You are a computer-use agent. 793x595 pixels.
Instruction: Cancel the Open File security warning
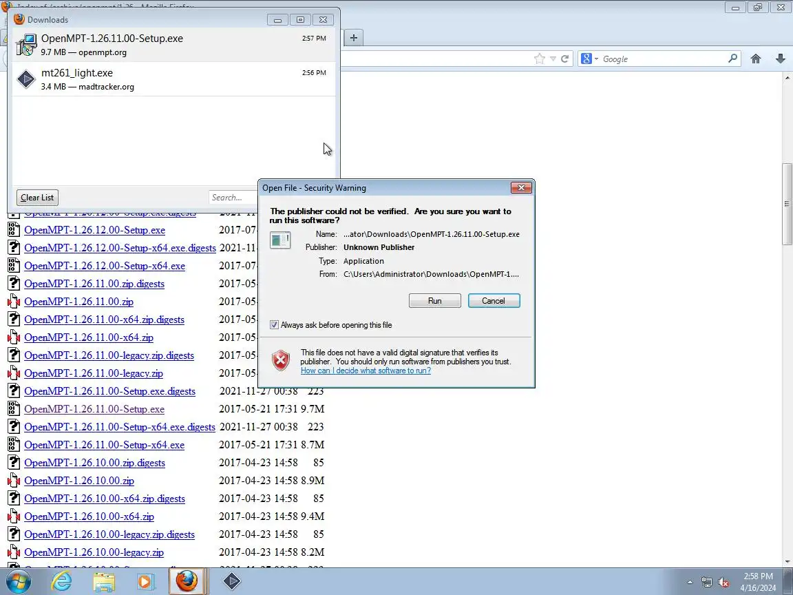494,300
